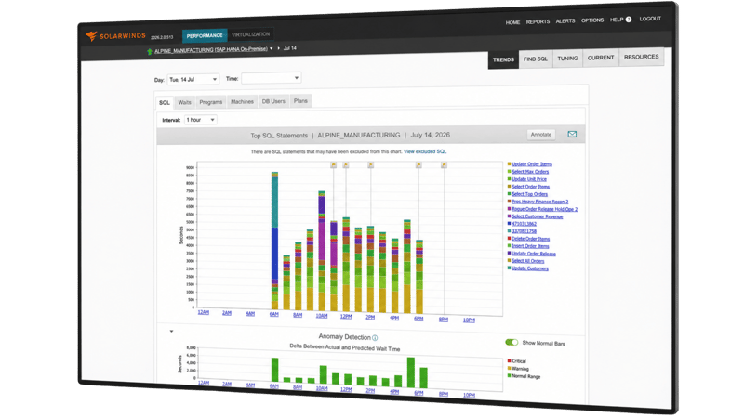The width and height of the screenshot is (744, 418).
Task: Open the dropdown arrow beside ALPINE_MANUFACTURING
Action: click(x=272, y=48)
